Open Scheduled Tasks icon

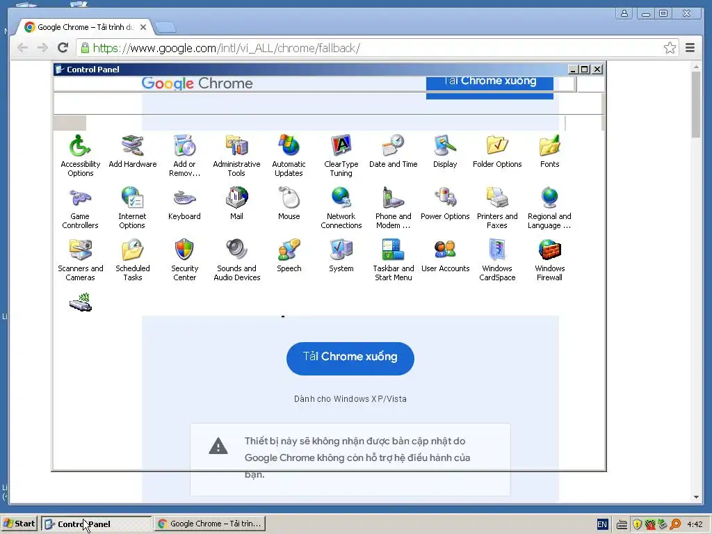[132, 260]
